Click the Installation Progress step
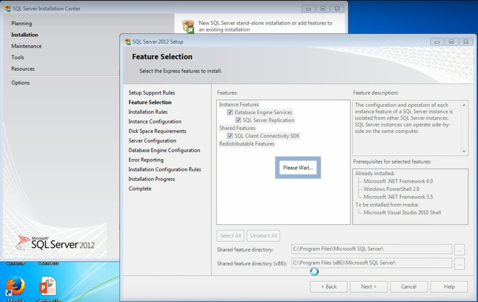Screen dimensions: 478x302 pos(151,179)
